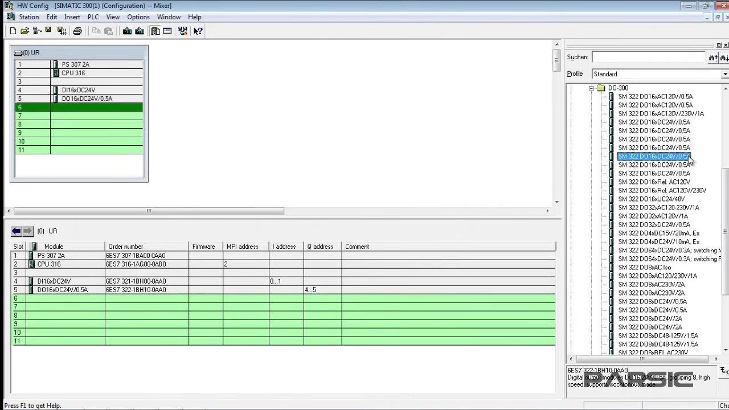Image resolution: width=729 pixels, height=410 pixels.
Task: Open the PLC menu
Action: click(x=93, y=17)
